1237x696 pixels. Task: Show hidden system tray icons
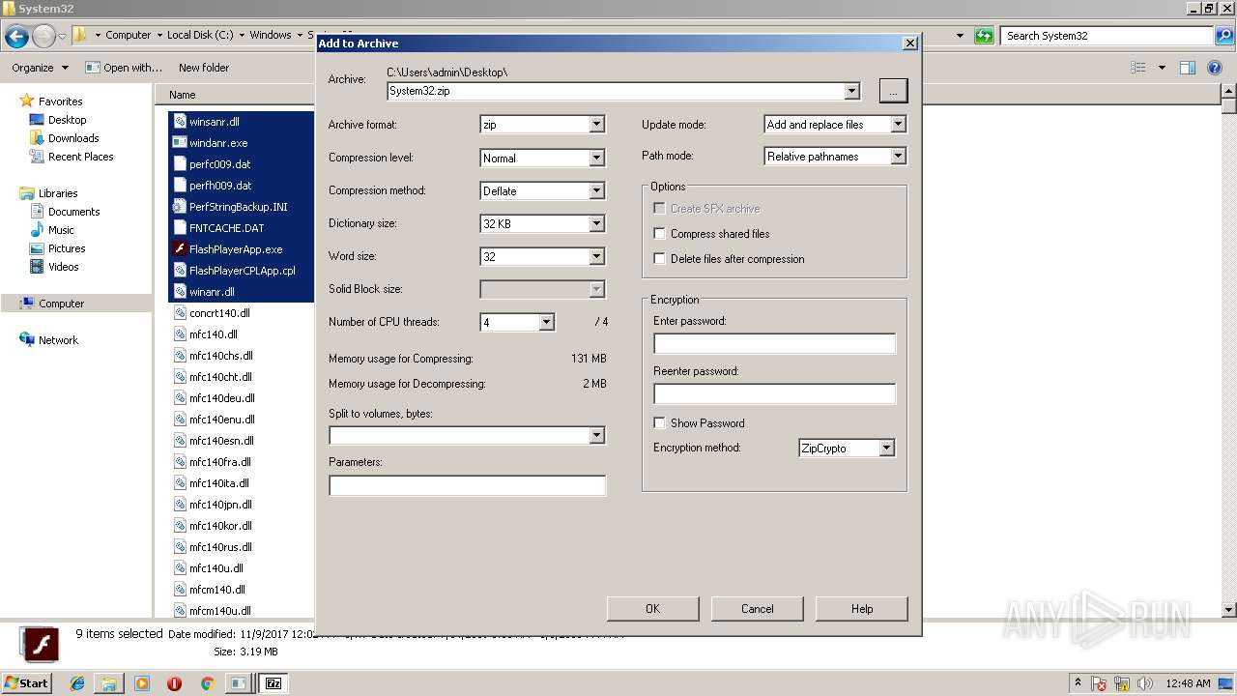click(x=1079, y=682)
